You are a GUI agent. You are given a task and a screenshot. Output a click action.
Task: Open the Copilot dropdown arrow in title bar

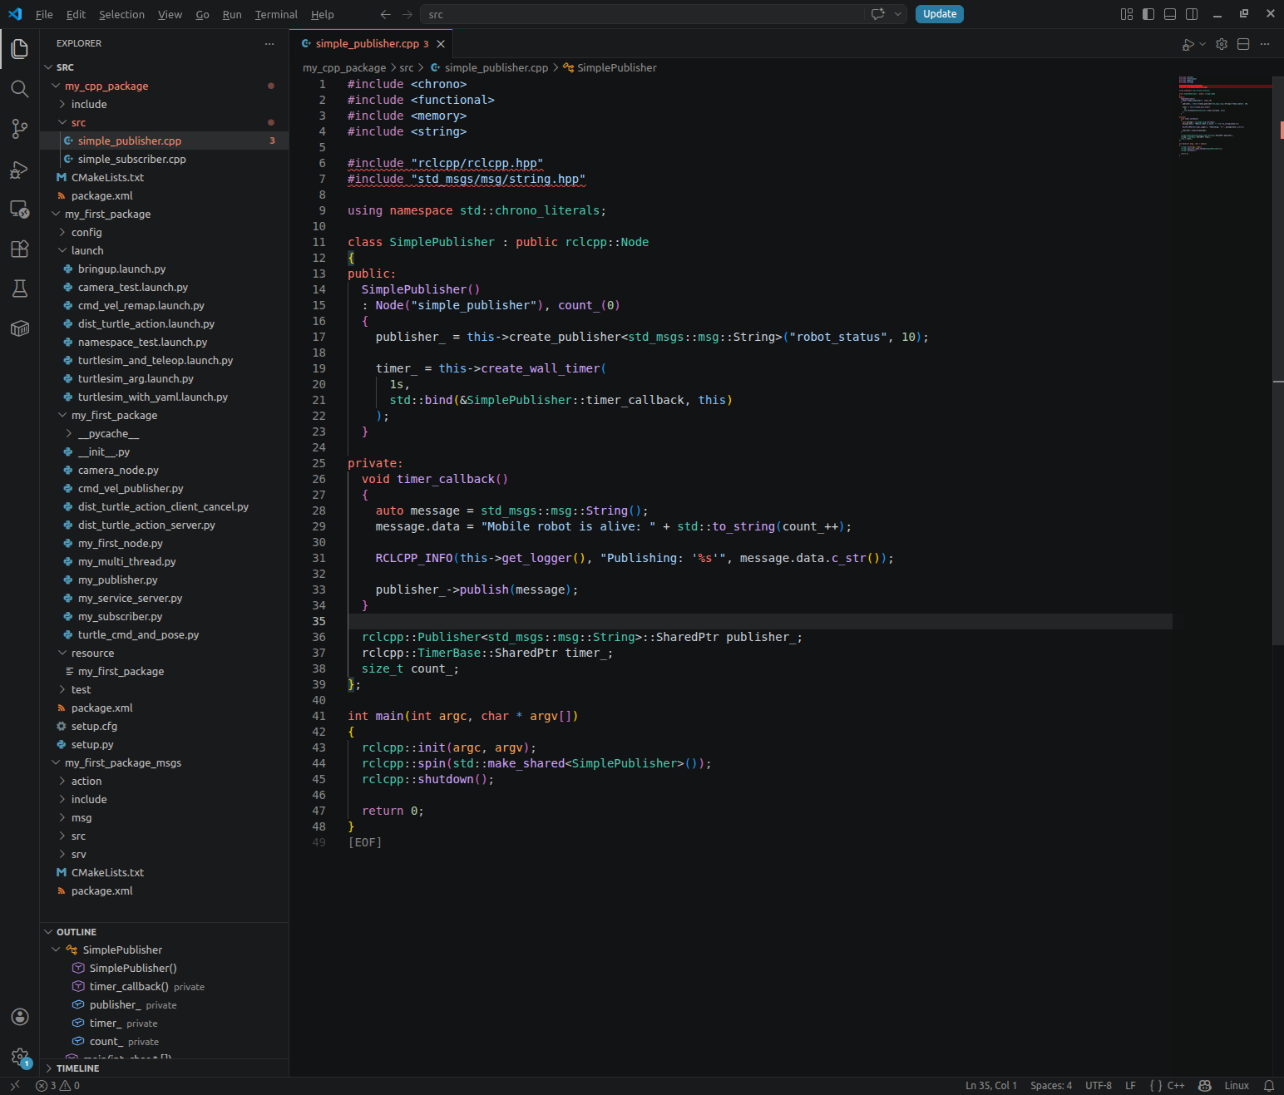(x=898, y=14)
